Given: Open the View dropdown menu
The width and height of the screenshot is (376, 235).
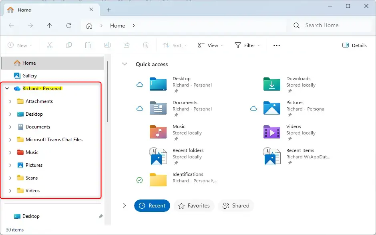Looking at the screenshot, I should pos(210,45).
